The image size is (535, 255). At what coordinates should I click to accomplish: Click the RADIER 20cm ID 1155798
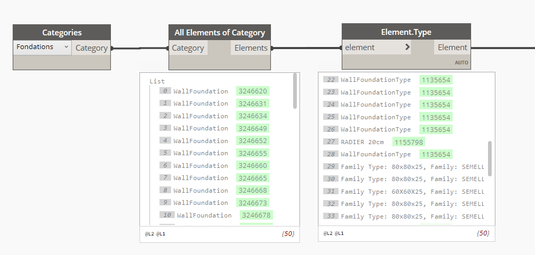408,142
